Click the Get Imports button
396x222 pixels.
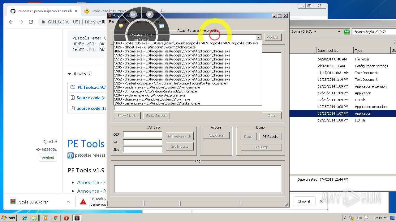click(179, 146)
